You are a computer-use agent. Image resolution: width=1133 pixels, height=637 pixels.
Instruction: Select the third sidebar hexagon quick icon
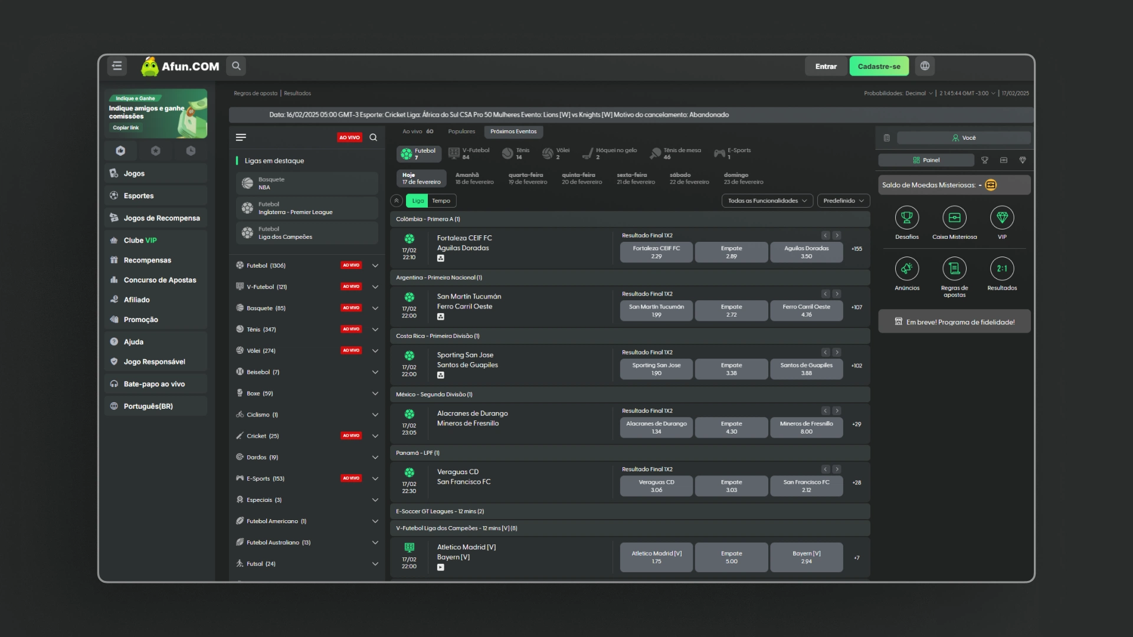point(191,151)
